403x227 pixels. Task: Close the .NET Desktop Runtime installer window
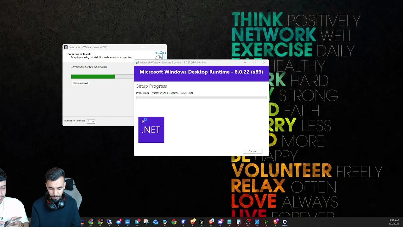tap(264, 62)
